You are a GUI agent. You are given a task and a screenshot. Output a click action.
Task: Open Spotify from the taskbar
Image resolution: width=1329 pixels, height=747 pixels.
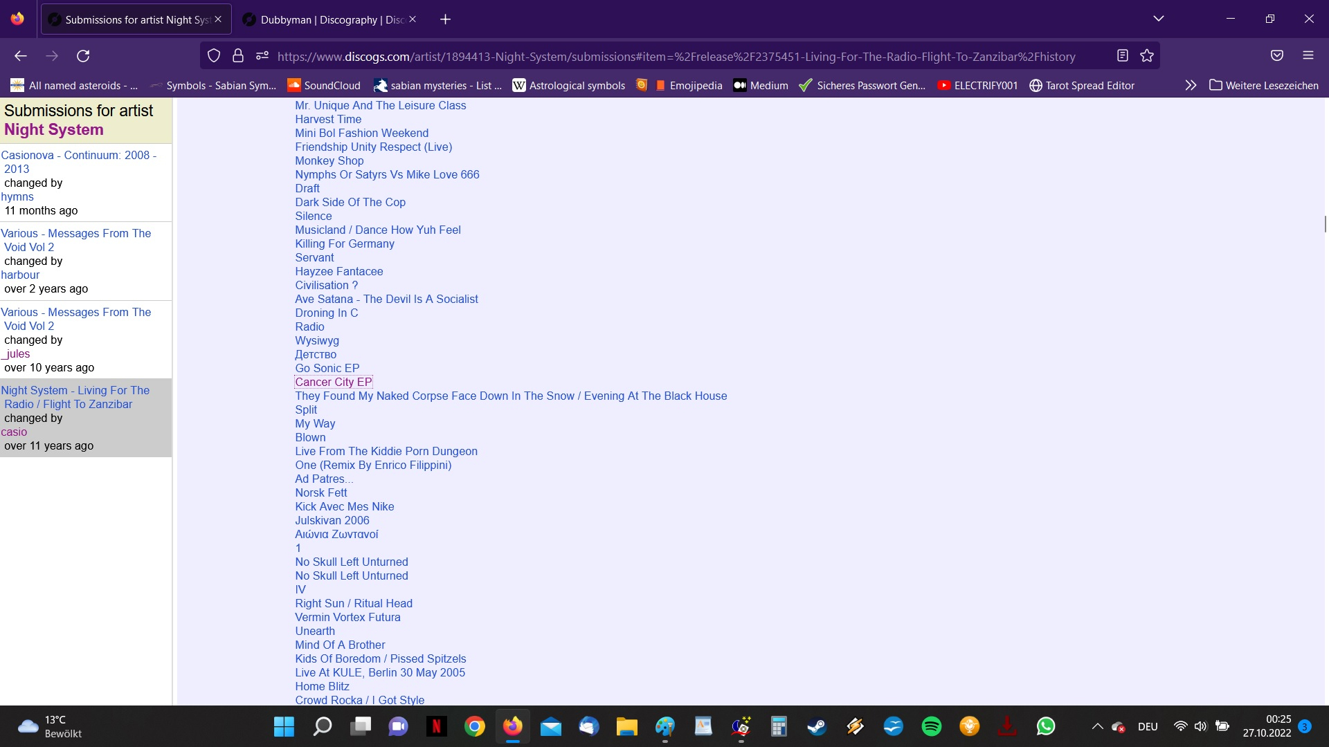tap(932, 726)
